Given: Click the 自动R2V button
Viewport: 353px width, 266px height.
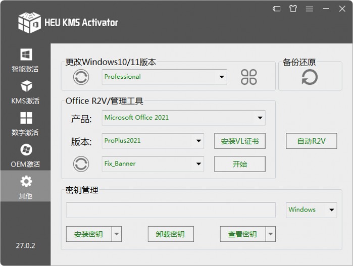Looking at the screenshot, I should click(312, 141).
